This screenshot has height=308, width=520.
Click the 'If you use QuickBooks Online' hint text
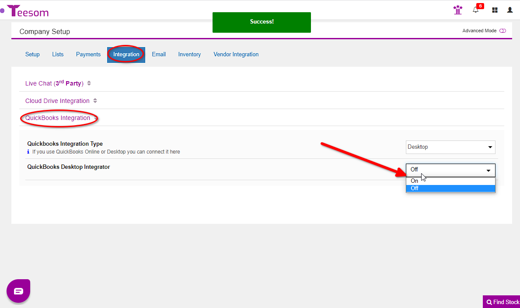[x=106, y=152]
